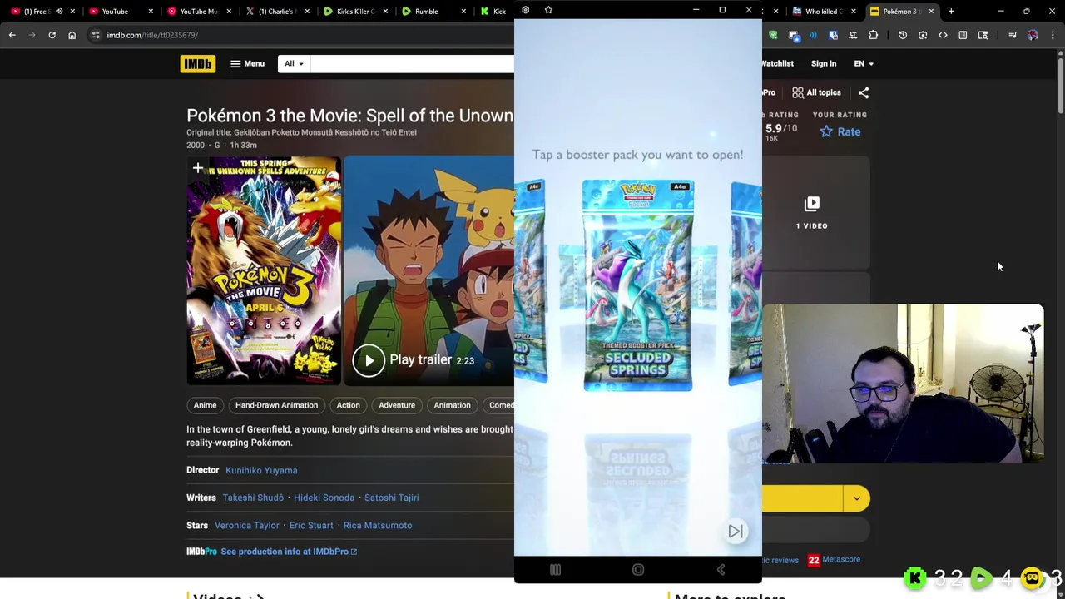
Task: Select the Animation genre chip
Action: 452,405
